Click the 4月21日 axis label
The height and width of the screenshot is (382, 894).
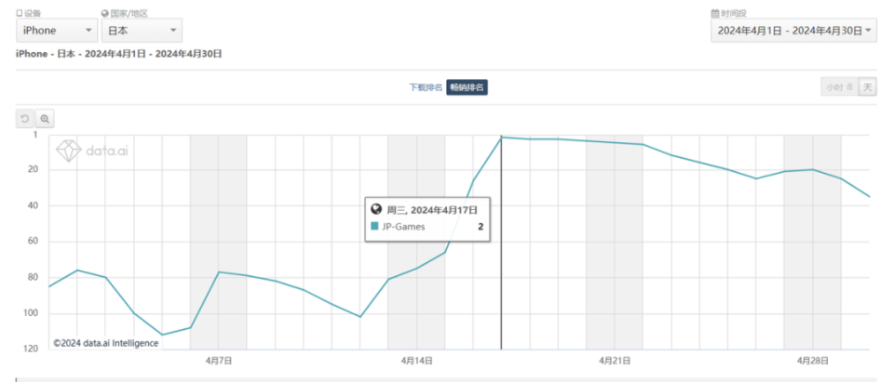click(x=614, y=359)
